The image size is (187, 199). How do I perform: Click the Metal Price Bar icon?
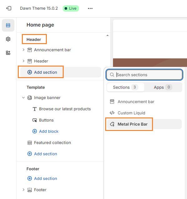(x=112, y=124)
